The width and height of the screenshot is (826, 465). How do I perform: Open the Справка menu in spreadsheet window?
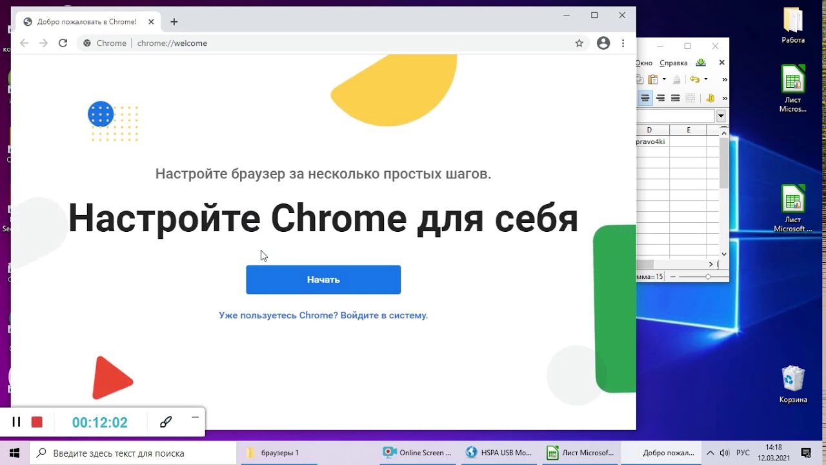pyautogui.click(x=674, y=63)
